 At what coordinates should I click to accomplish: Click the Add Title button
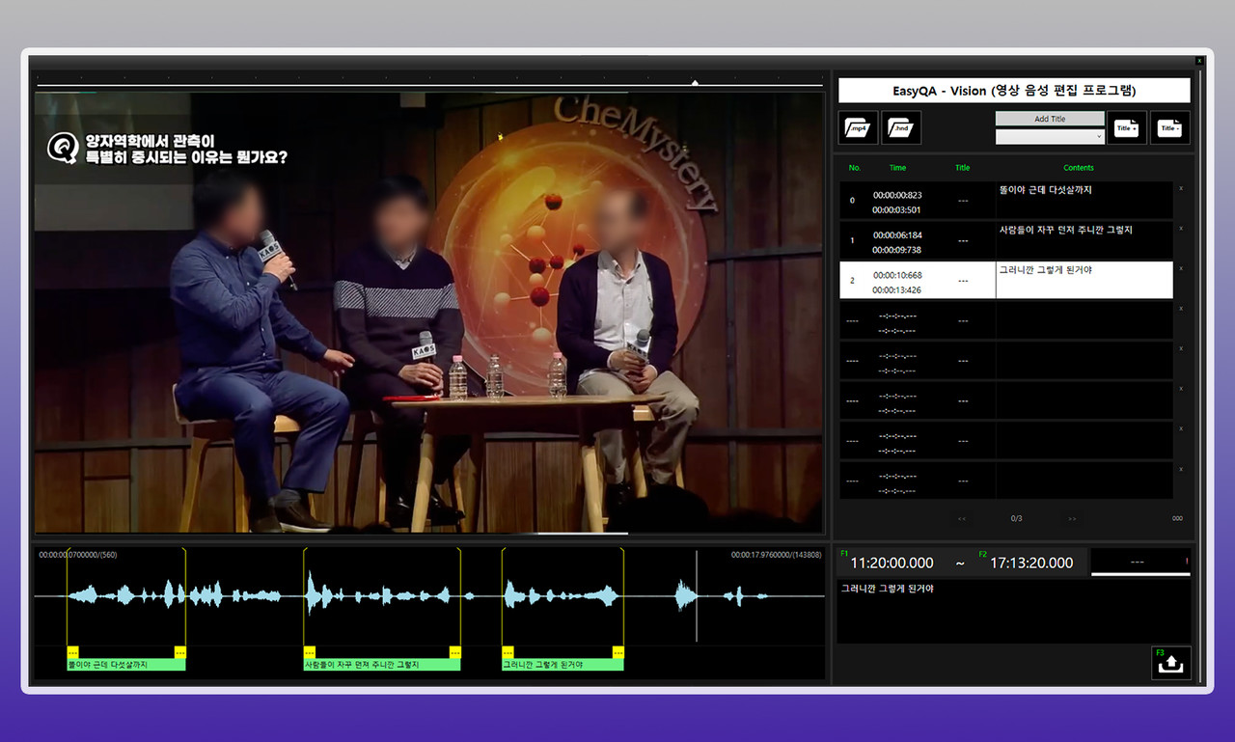pyautogui.click(x=1050, y=119)
